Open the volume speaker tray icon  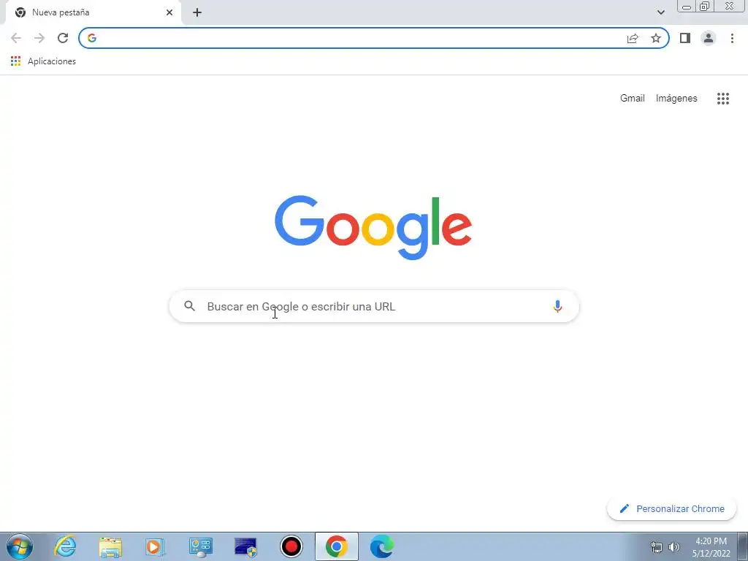[673, 547]
